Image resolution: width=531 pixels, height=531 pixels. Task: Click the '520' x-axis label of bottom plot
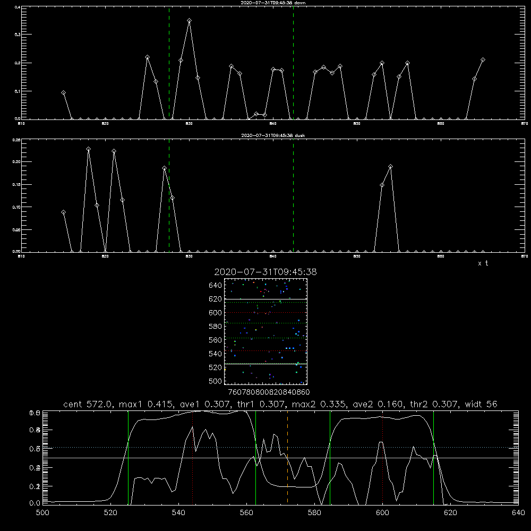click(x=110, y=513)
